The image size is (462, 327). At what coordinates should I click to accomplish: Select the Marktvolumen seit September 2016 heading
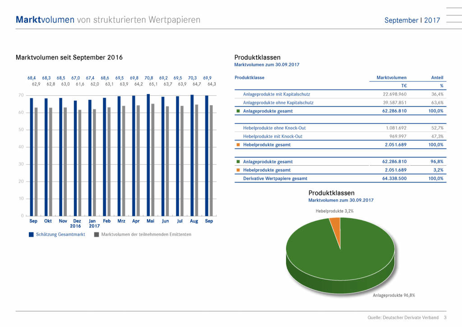69,57
